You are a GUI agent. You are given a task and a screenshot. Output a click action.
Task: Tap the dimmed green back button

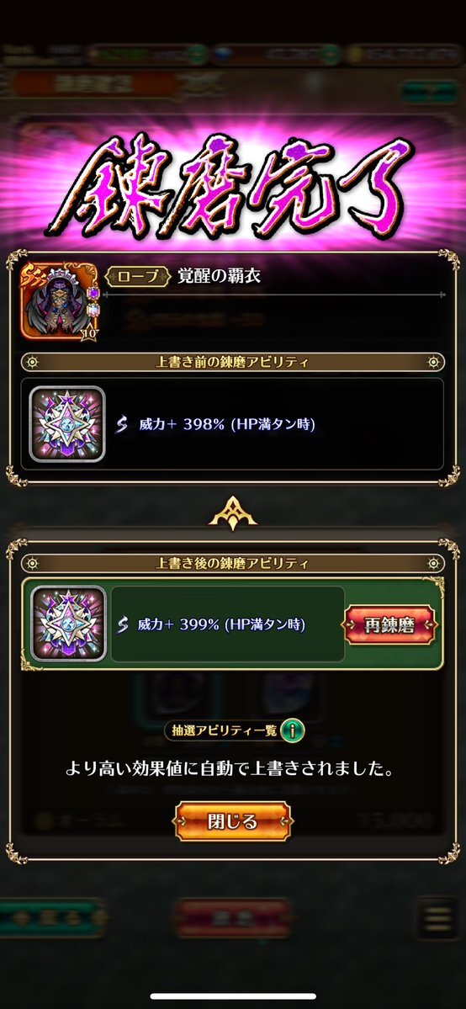tap(52, 917)
